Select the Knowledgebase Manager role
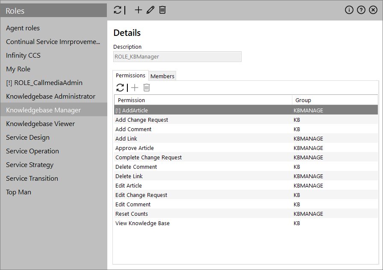Viewport: 383px width, 270px height. coord(54,110)
